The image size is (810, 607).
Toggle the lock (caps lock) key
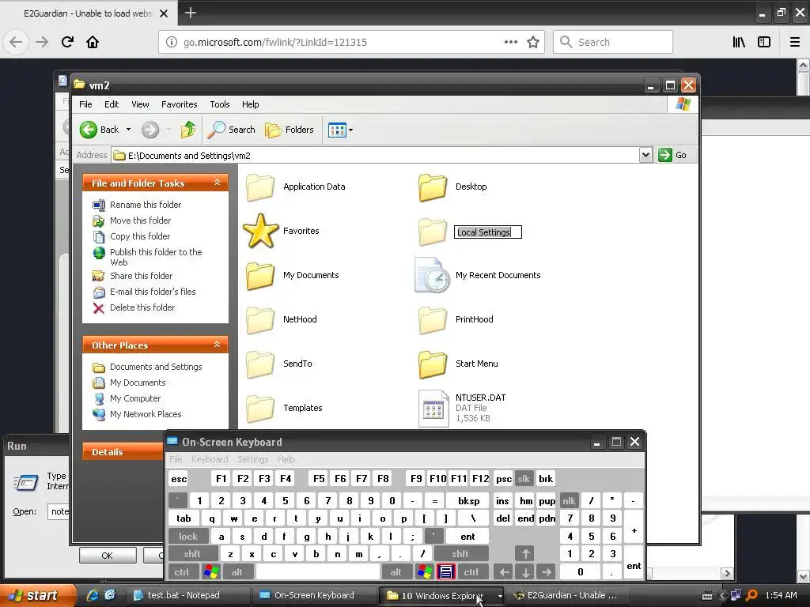[188, 537]
